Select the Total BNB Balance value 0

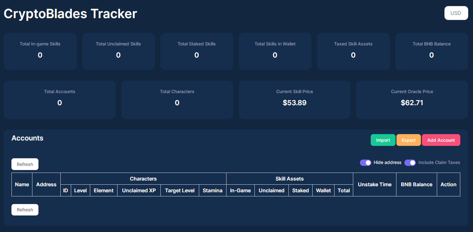[431, 55]
